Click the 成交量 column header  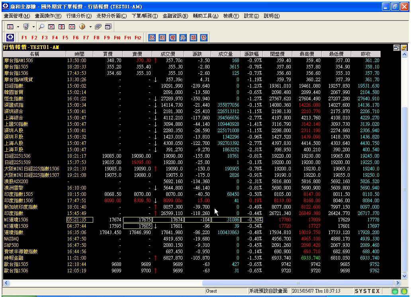226,54
